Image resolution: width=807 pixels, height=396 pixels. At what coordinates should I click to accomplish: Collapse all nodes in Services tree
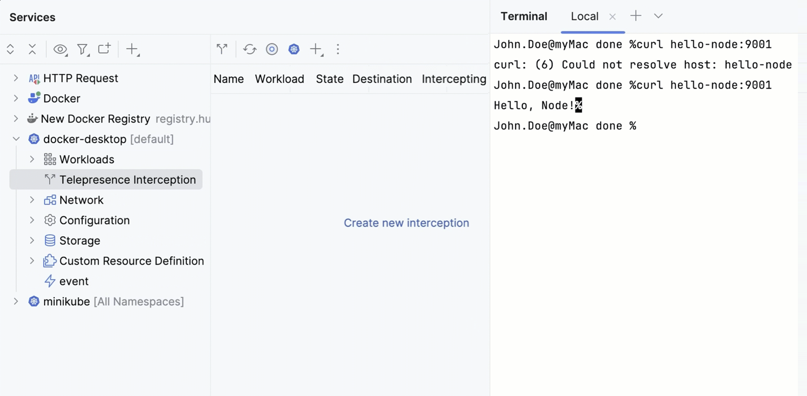32,49
